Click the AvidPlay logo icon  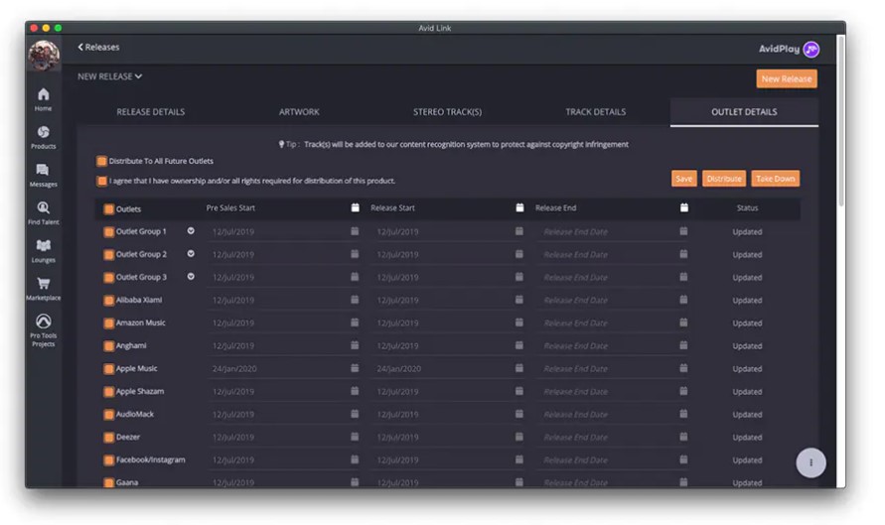(811, 50)
